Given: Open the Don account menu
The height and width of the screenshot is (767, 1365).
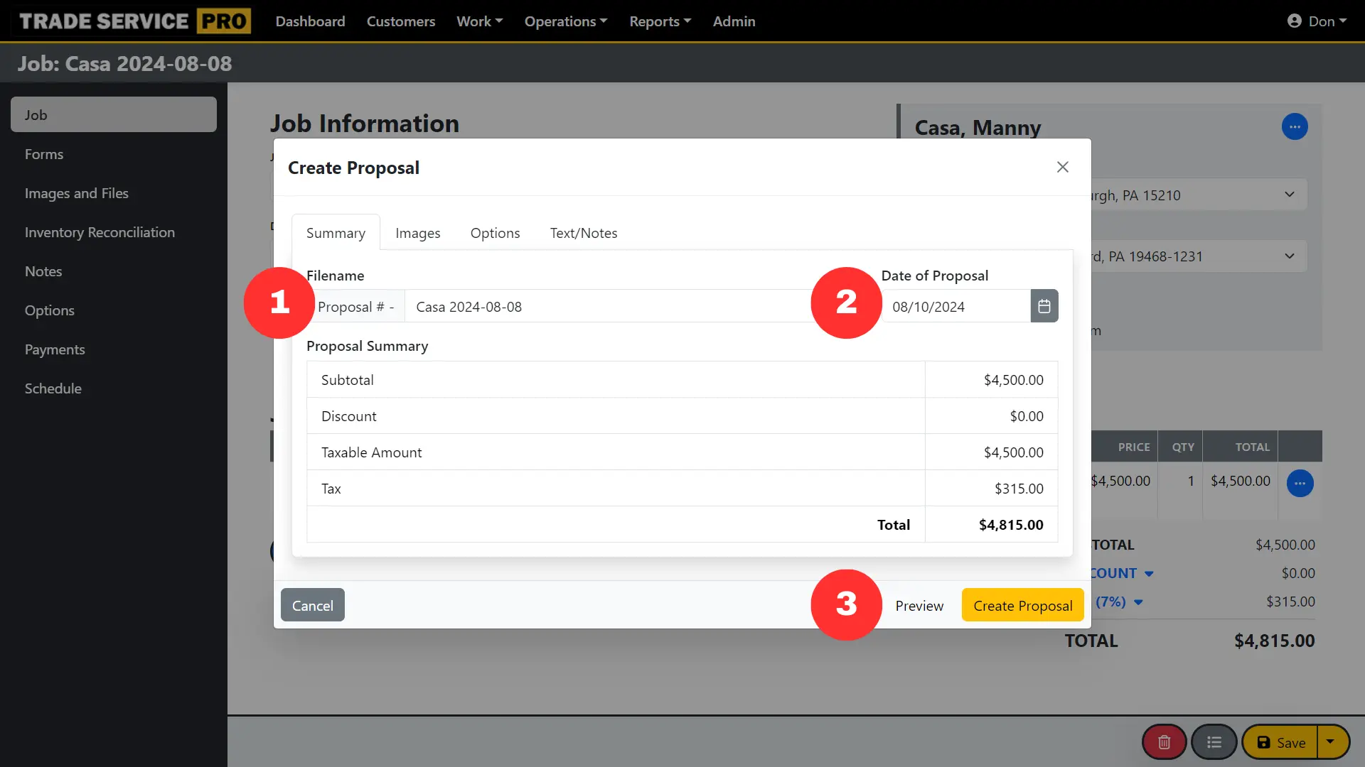Looking at the screenshot, I should 1322,21.
